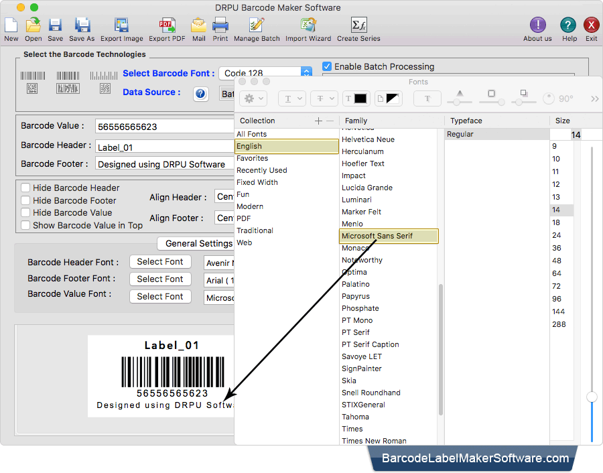This screenshot has width=603, height=473.
Task: Click the Help question mark icon
Action: pyautogui.click(x=568, y=25)
